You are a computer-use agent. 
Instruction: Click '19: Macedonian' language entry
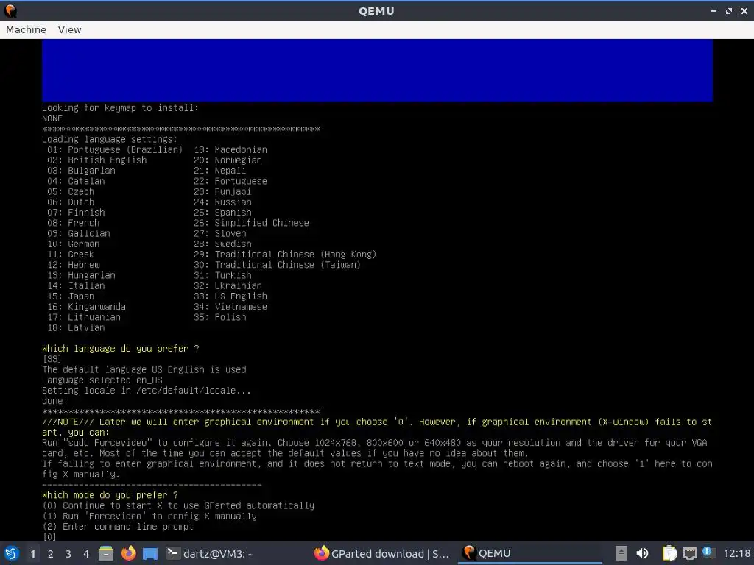(230, 149)
